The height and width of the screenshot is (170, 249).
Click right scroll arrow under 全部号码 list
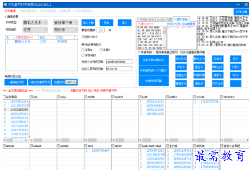tap(26, 140)
